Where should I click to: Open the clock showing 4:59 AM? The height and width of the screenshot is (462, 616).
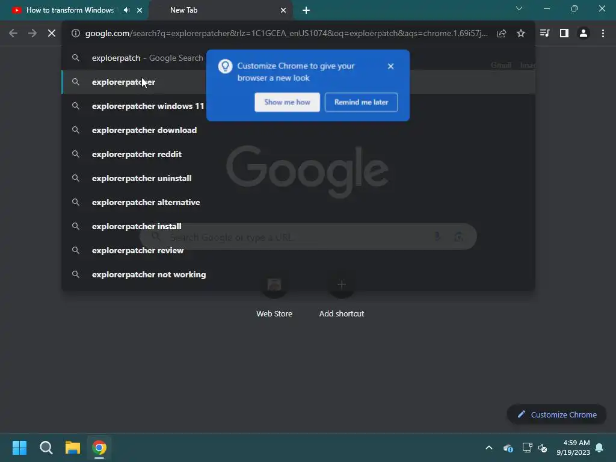point(573,448)
